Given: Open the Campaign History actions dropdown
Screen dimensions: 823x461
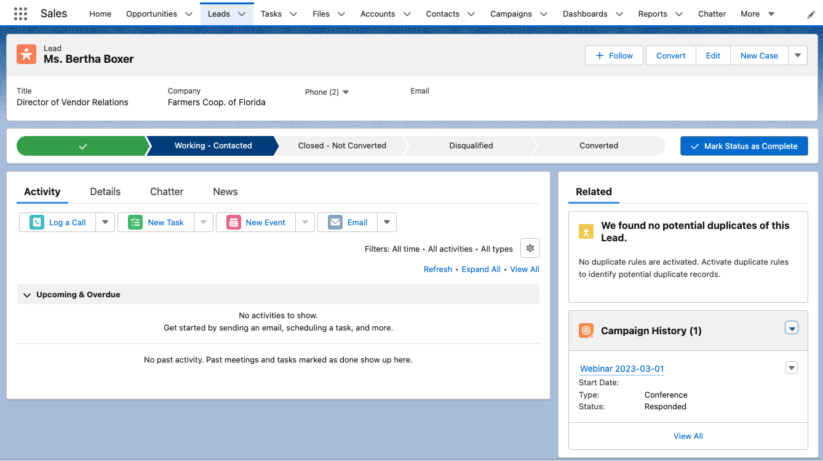Looking at the screenshot, I should (792, 328).
